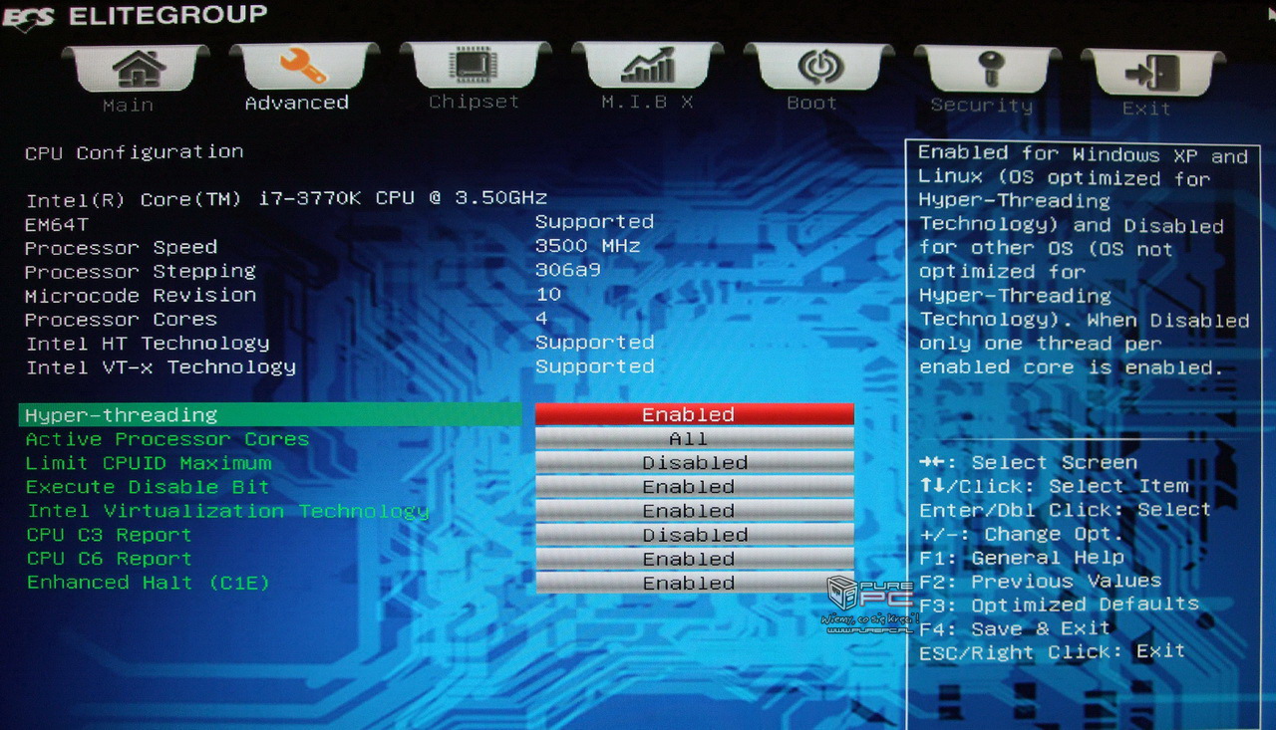Click the Processor Speed 3500 MHz value
This screenshot has width=1276, height=730.
pyautogui.click(x=588, y=246)
